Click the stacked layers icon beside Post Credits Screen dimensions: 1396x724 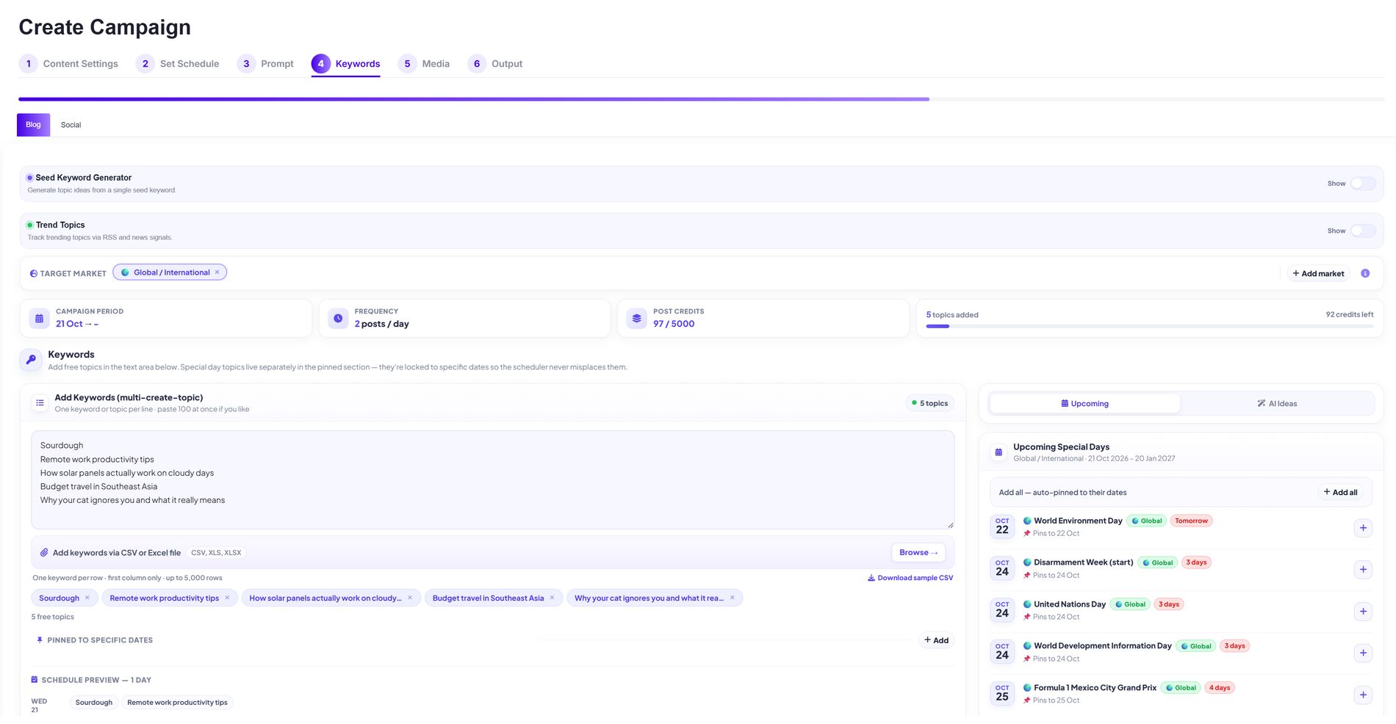pyautogui.click(x=637, y=319)
